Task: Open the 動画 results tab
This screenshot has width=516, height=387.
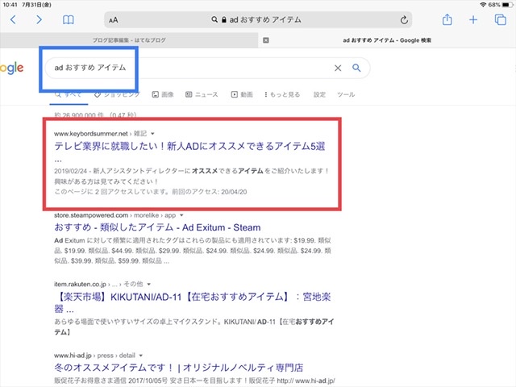Action: 242,95
